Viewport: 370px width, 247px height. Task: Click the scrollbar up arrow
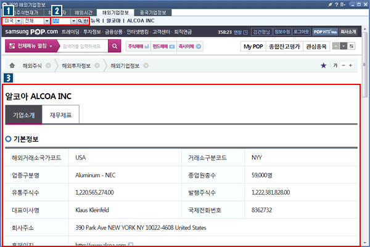point(365,29)
